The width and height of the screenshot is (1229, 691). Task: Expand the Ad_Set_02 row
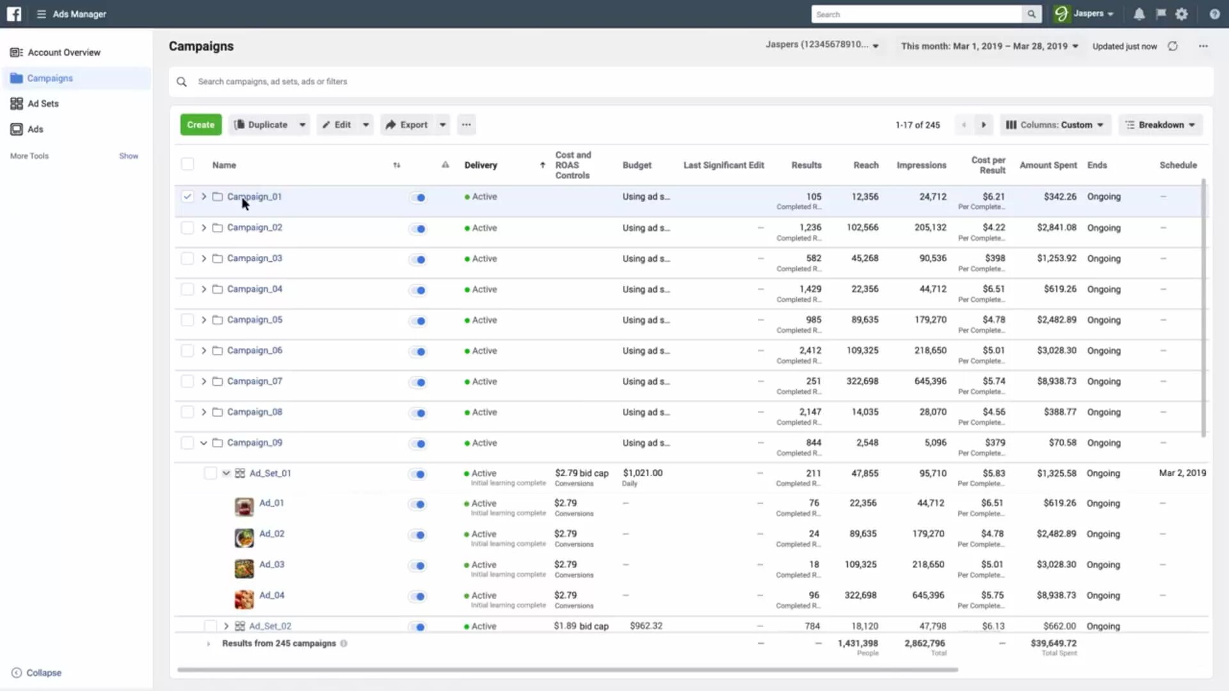point(225,626)
